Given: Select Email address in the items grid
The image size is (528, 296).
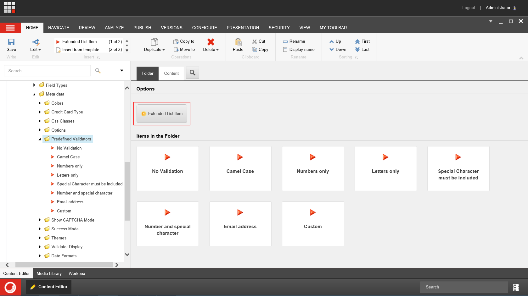Looking at the screenshot, I should point(240,224).
